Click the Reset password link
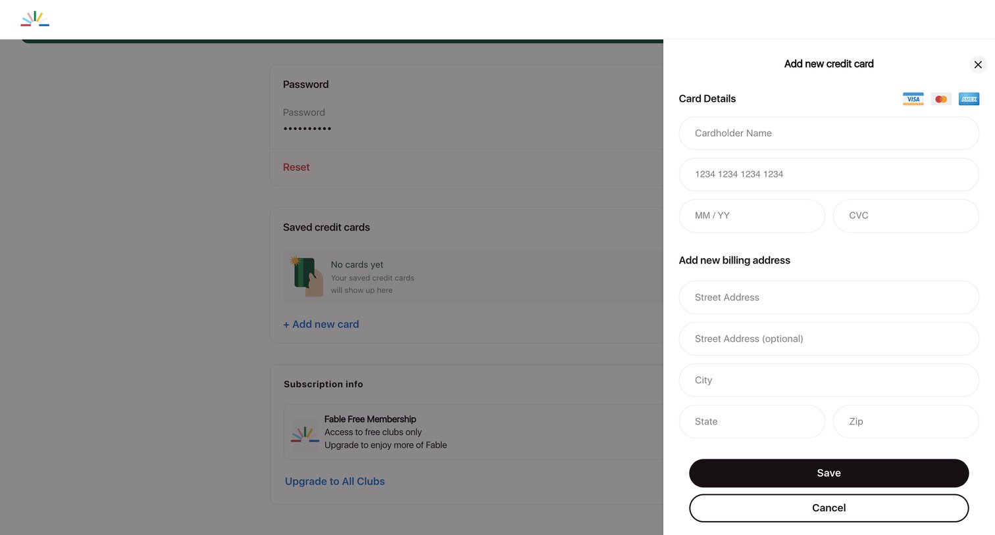The image size is (995, 535). tap(296, 167)
